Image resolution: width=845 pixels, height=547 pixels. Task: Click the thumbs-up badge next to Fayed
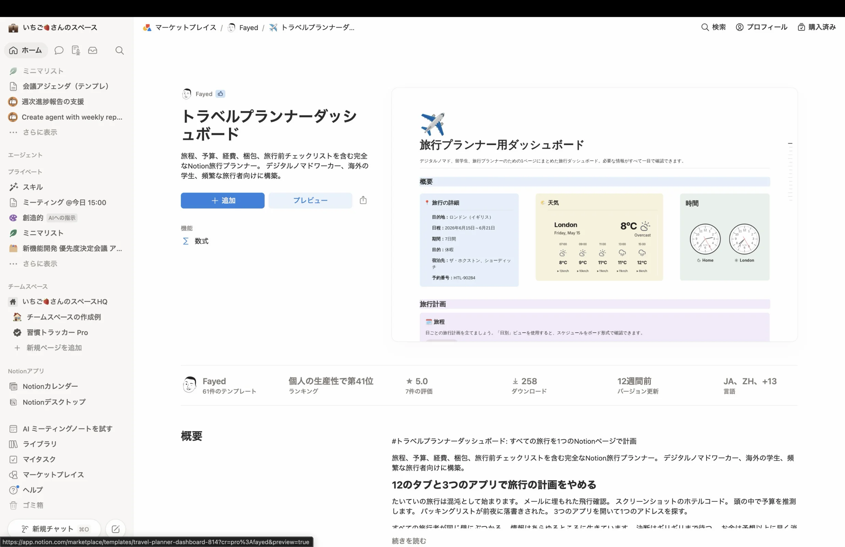point(220,94)
